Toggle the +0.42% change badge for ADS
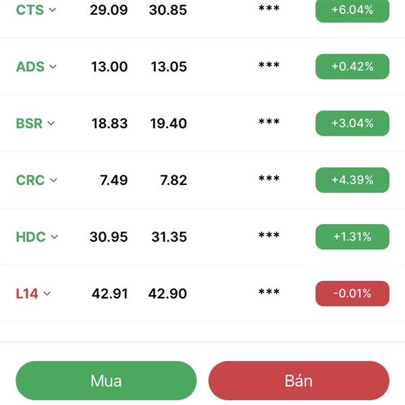 (352, 67)
